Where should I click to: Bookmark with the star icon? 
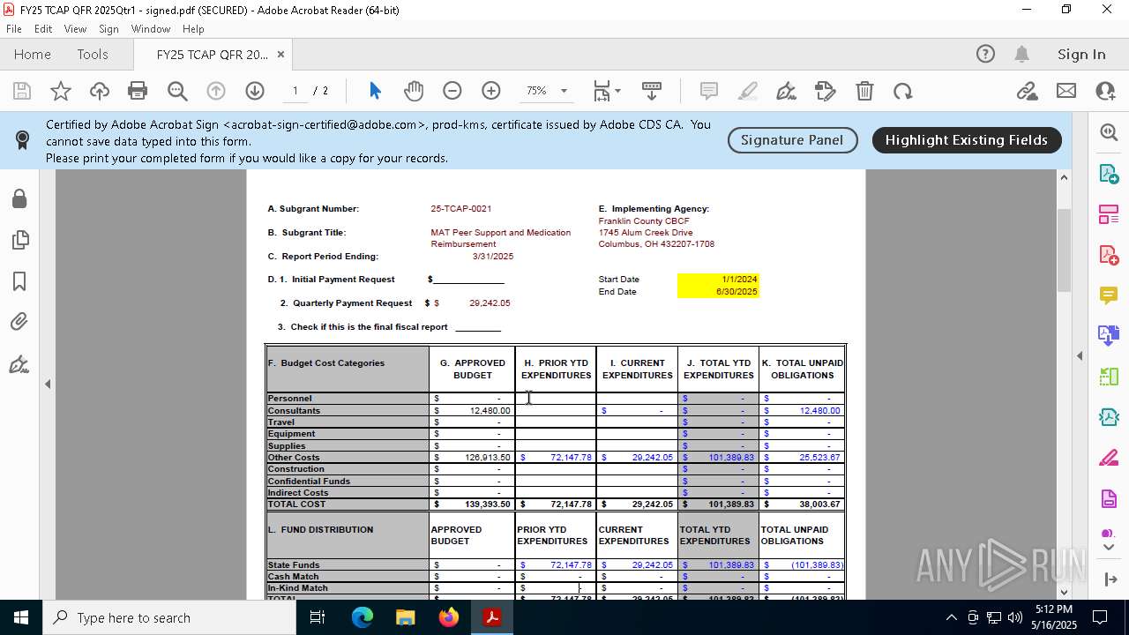tap(61, 91)
